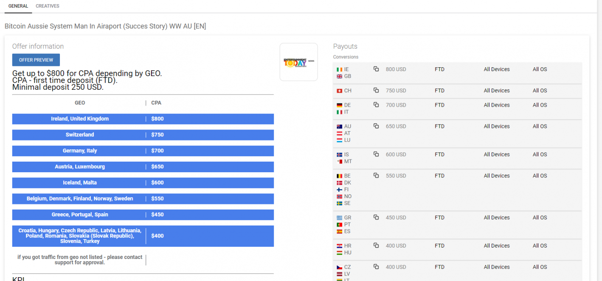The height and width of the screenshot is (281, 602).
Task: Click the "$450" CPA cell
Action: point(157,215)
